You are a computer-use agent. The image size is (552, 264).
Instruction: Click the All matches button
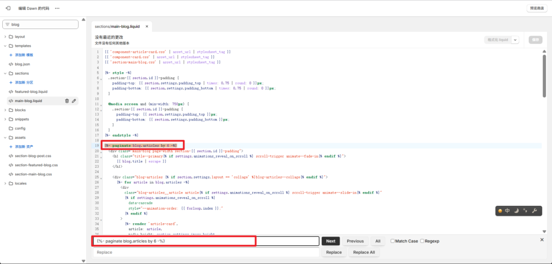tap(378, 241)
